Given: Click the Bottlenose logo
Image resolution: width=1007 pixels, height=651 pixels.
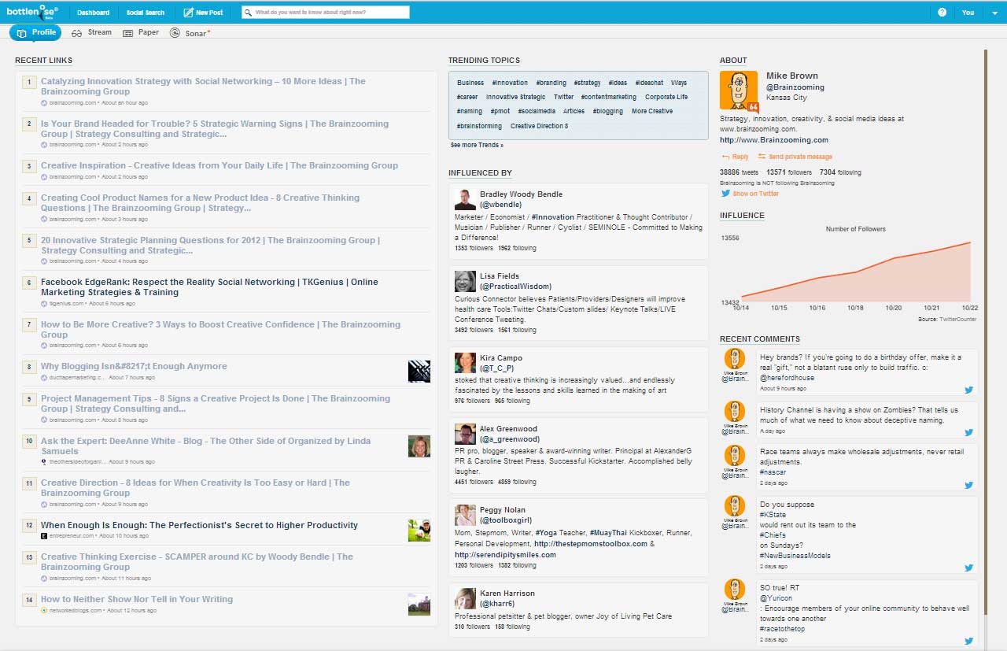Looking at the screenshot, I should [32, 13].
